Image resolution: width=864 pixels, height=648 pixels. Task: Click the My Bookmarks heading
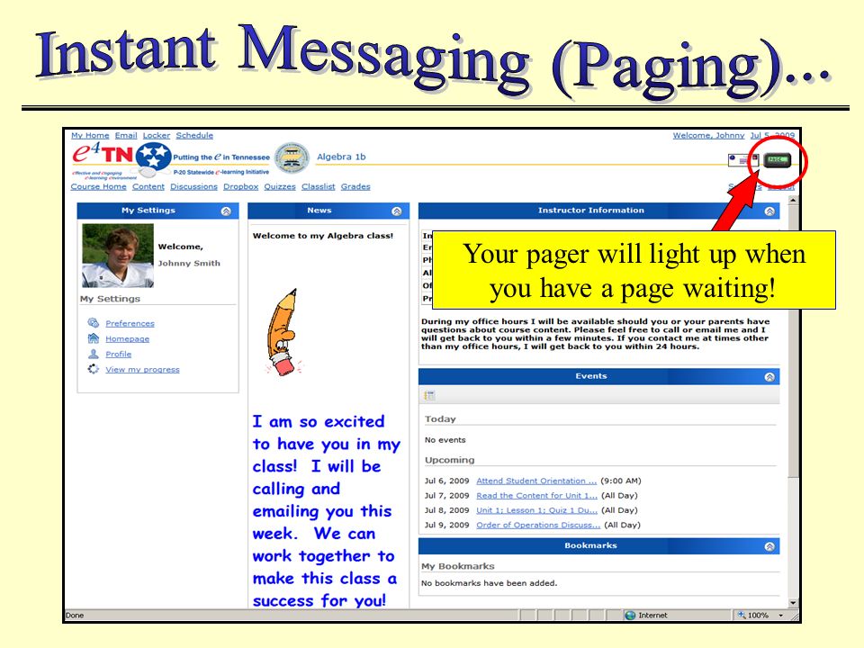click(458, 566)
